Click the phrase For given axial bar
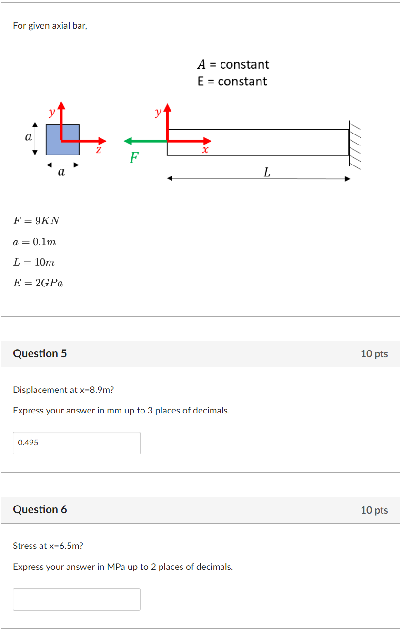 (x=49, y=25)
